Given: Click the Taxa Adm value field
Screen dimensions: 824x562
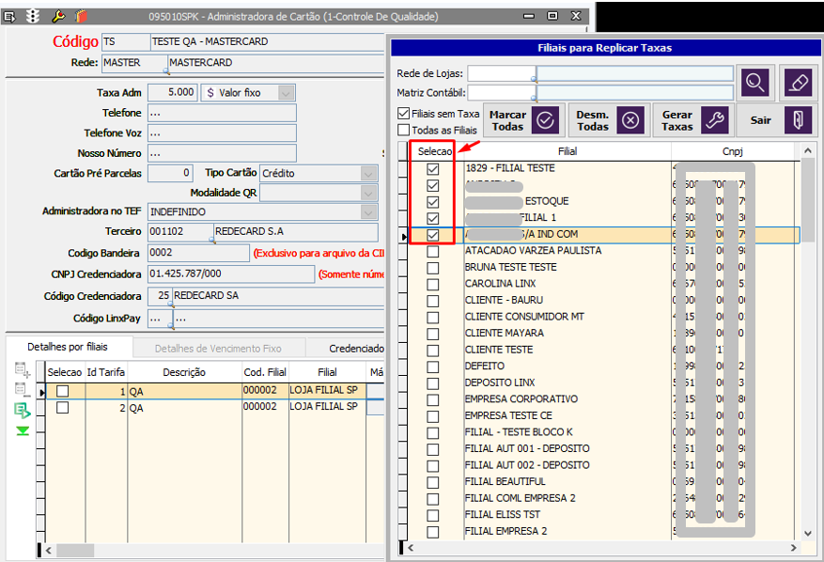Looking at the screenshot, I should click(x=172, y=92).
